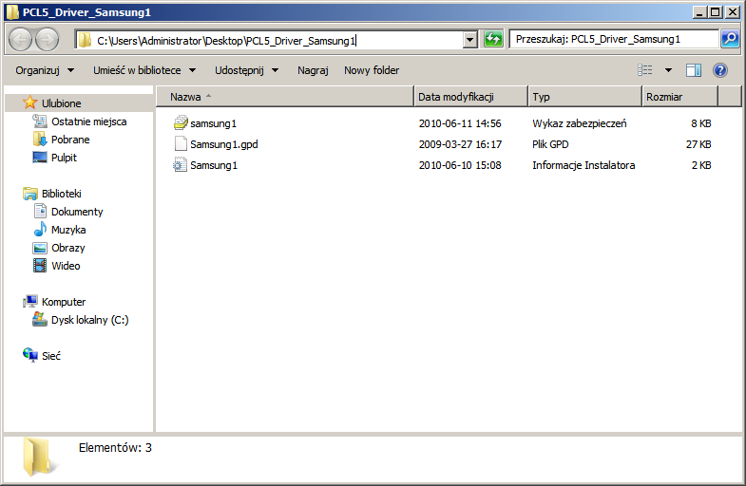The image size is (746, 486).
Task: Click the Ulubione star icon
Action: click(x=30, y=103)
